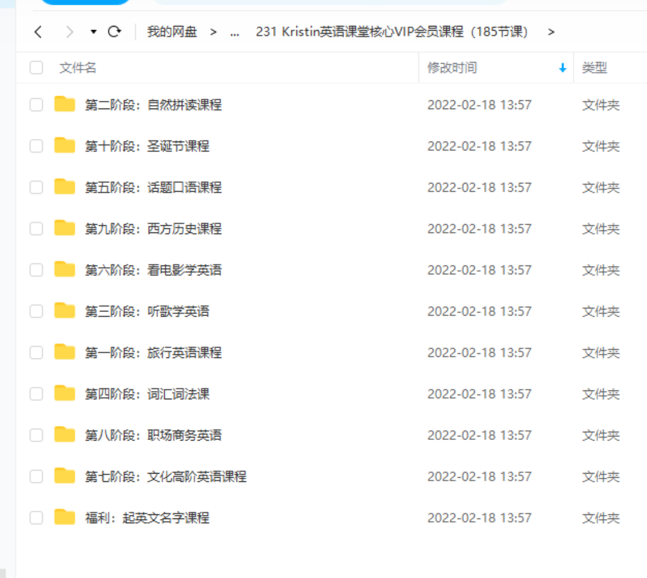Open the 第七阶段：文化高阶英语课程 folder name
Image resolution: width=647 pixels, height=578 pixels.
click(166, 476)
